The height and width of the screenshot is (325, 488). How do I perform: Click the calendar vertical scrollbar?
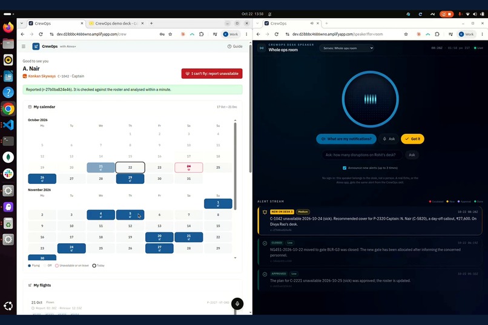[236, 166]
